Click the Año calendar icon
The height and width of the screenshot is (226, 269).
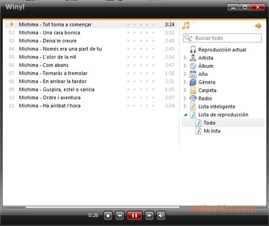[x=193, y=74]
